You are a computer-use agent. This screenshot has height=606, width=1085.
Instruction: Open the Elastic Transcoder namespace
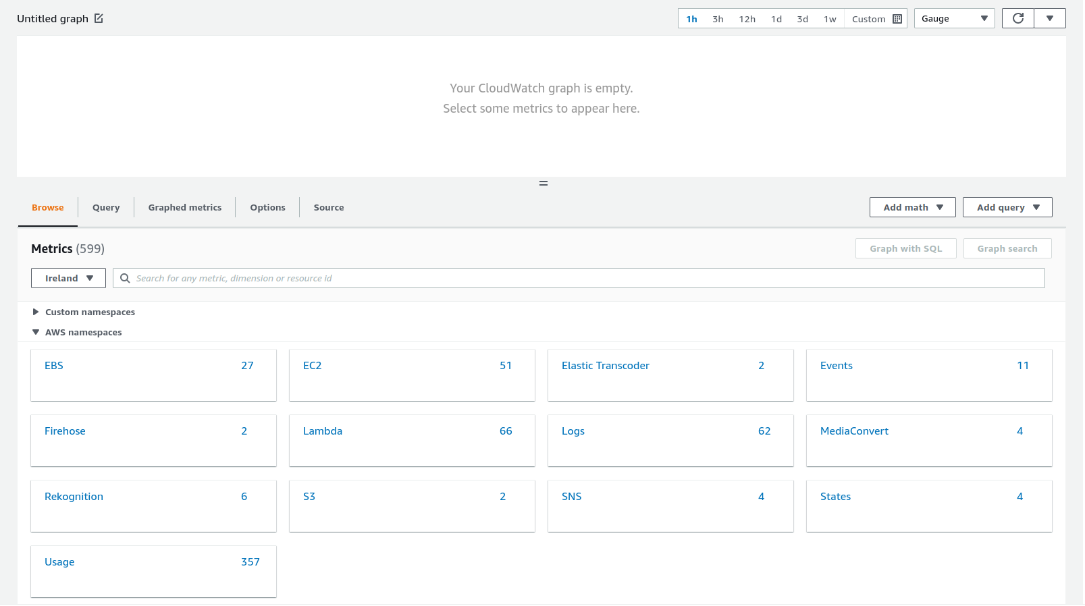(x=605, y=365)
